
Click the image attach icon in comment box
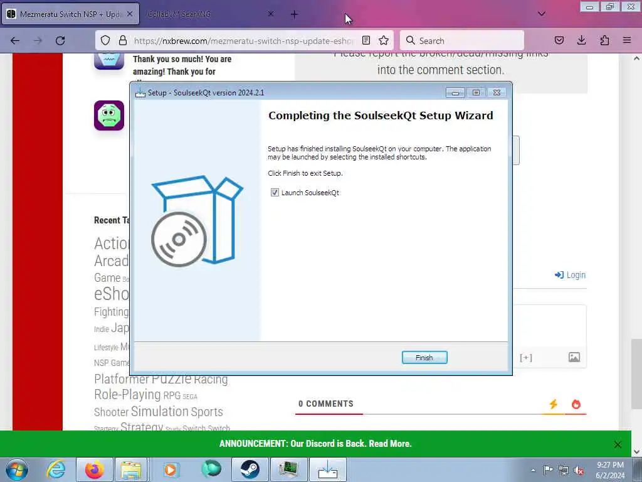click(x=574, y=357)
